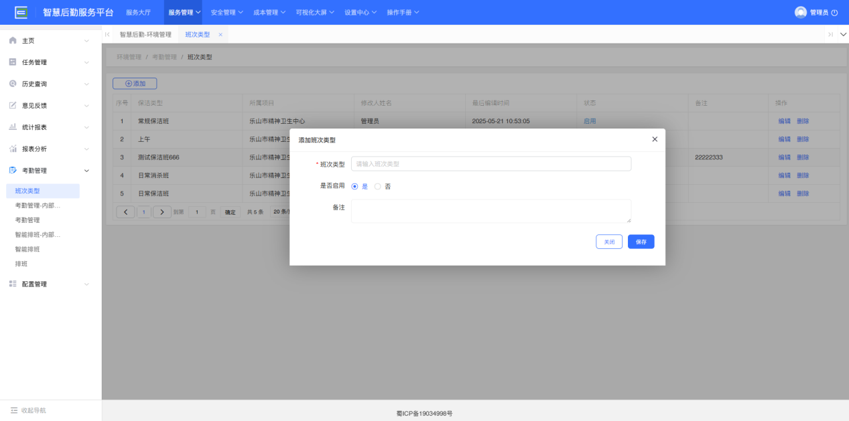Image resolution: width=849 pixels, height=421 pixels.
Task: Click the page number jump input
Action: click(197, 212)
